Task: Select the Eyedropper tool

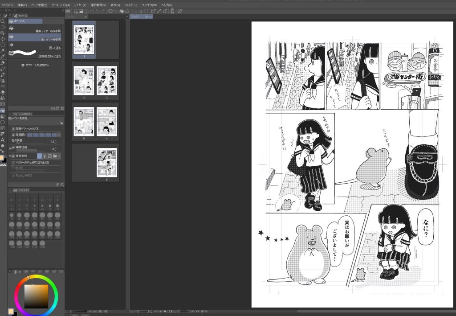Action: point(3,57)
